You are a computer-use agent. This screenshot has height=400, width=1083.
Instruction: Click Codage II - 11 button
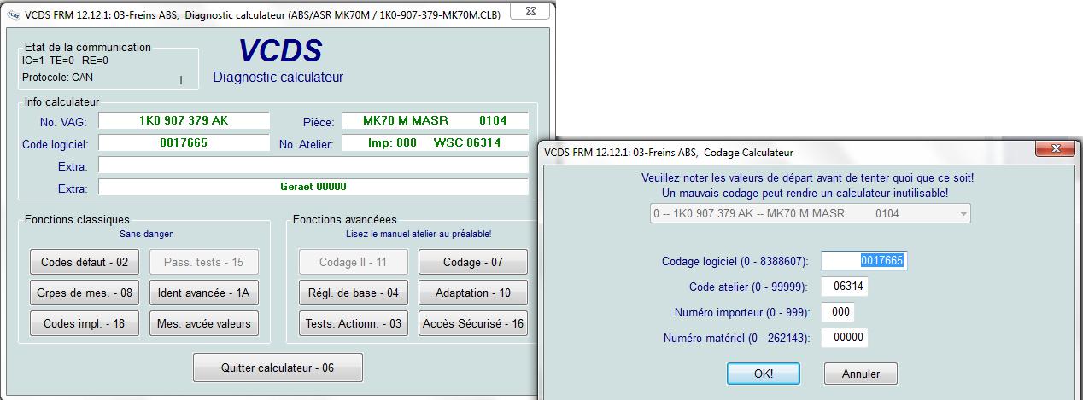pos(353,262)
